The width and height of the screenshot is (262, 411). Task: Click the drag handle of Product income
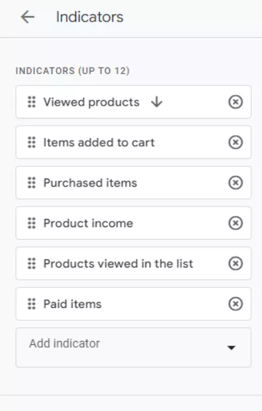(32, 223)
